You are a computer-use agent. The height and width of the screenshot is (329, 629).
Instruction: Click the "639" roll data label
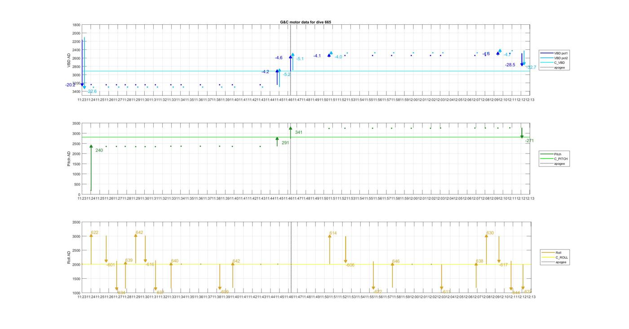(x=129, y=260)
